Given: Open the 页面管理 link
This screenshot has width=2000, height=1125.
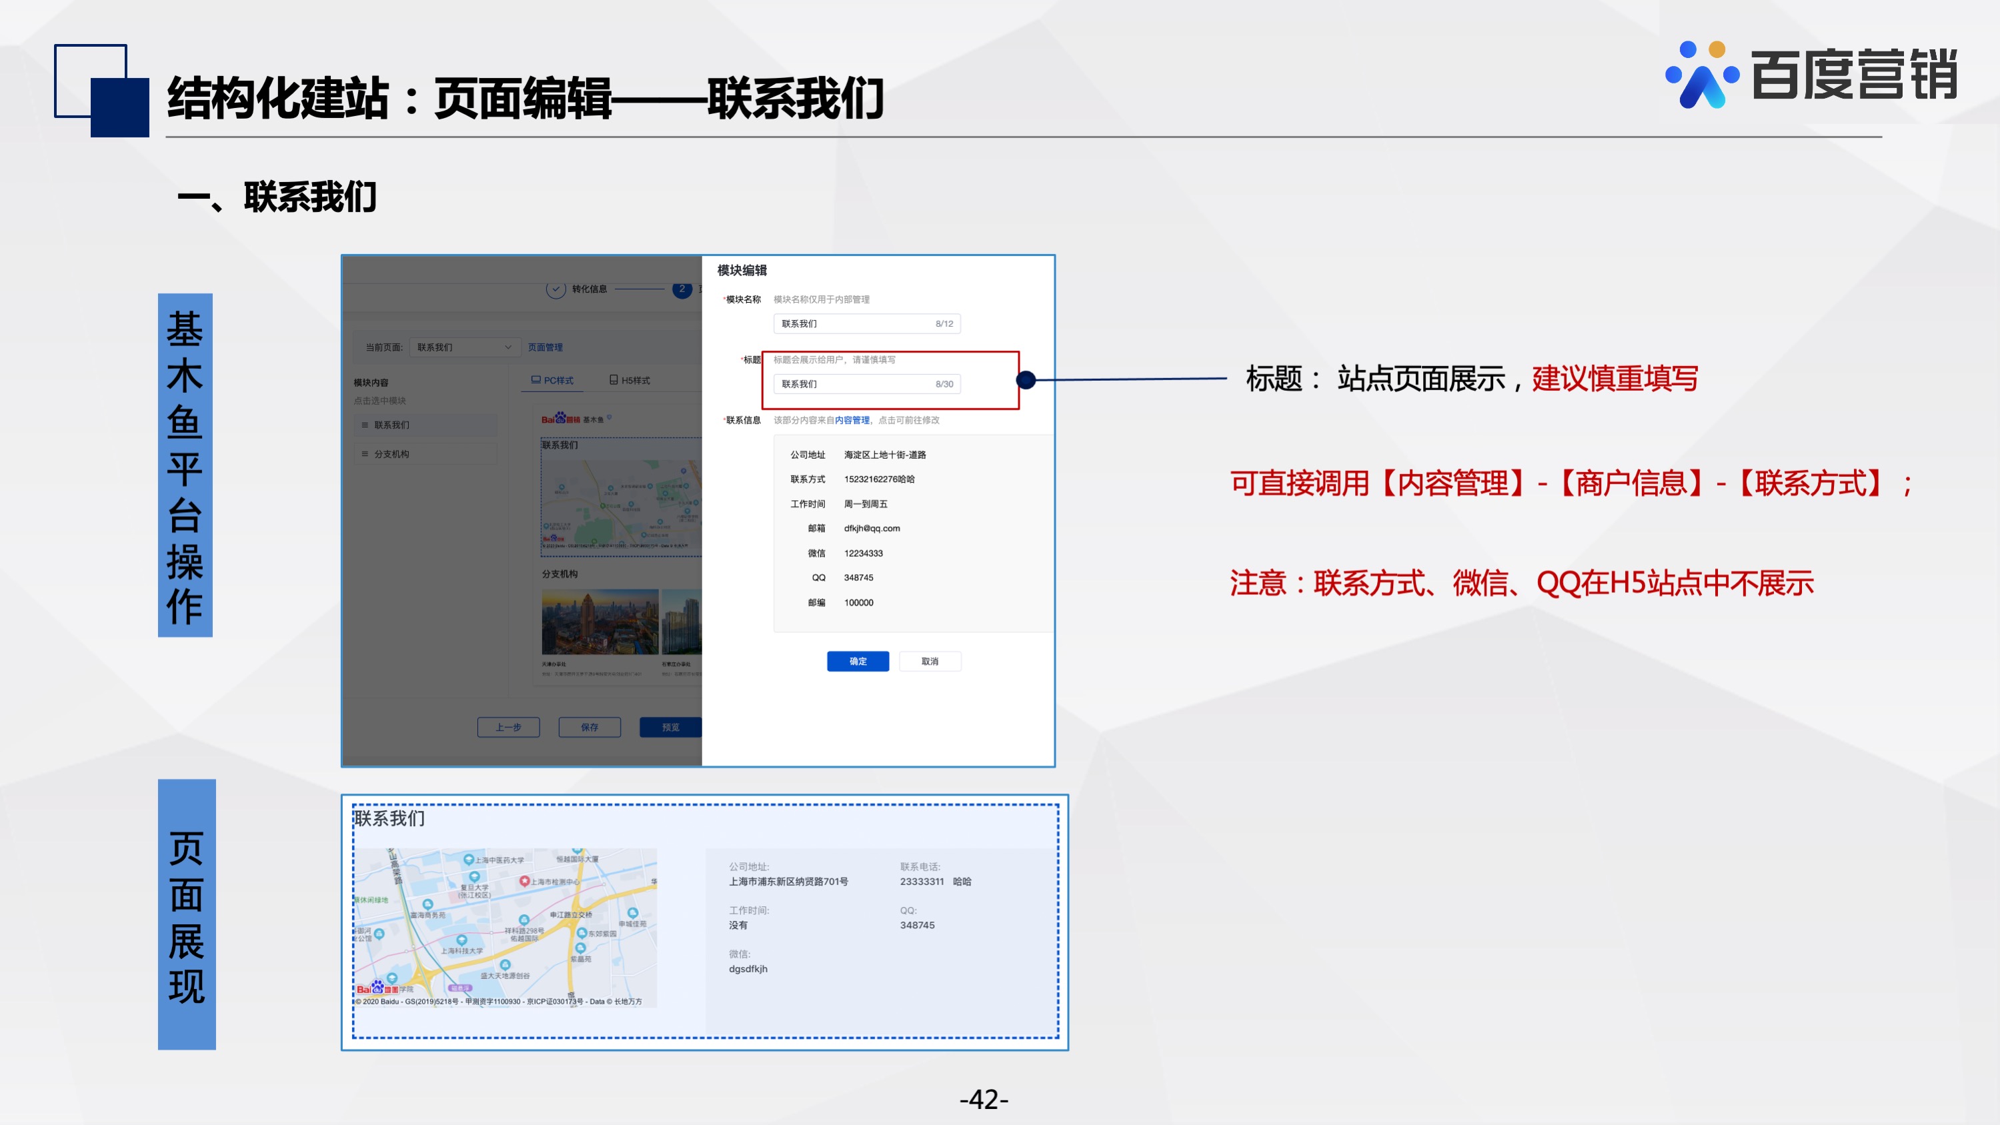Looking at the screenshot, I should (545, 347).
